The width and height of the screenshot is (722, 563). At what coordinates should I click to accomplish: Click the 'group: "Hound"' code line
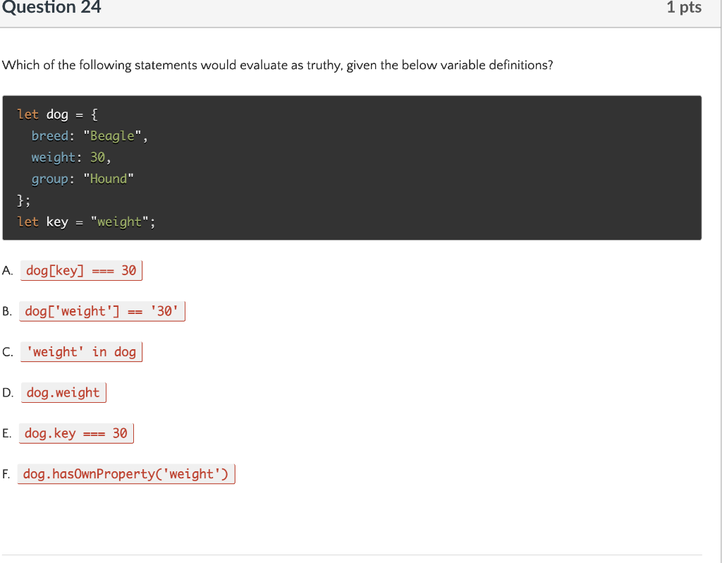82,178
